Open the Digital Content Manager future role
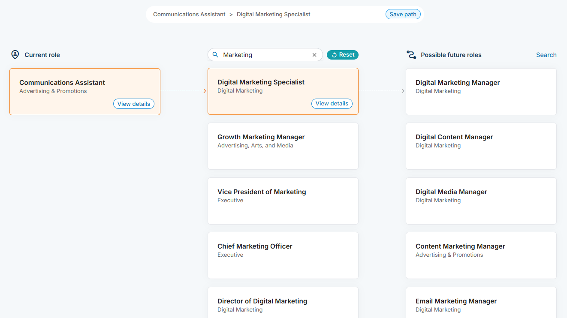This screenshot has height=318, width=567. [481, 146]
